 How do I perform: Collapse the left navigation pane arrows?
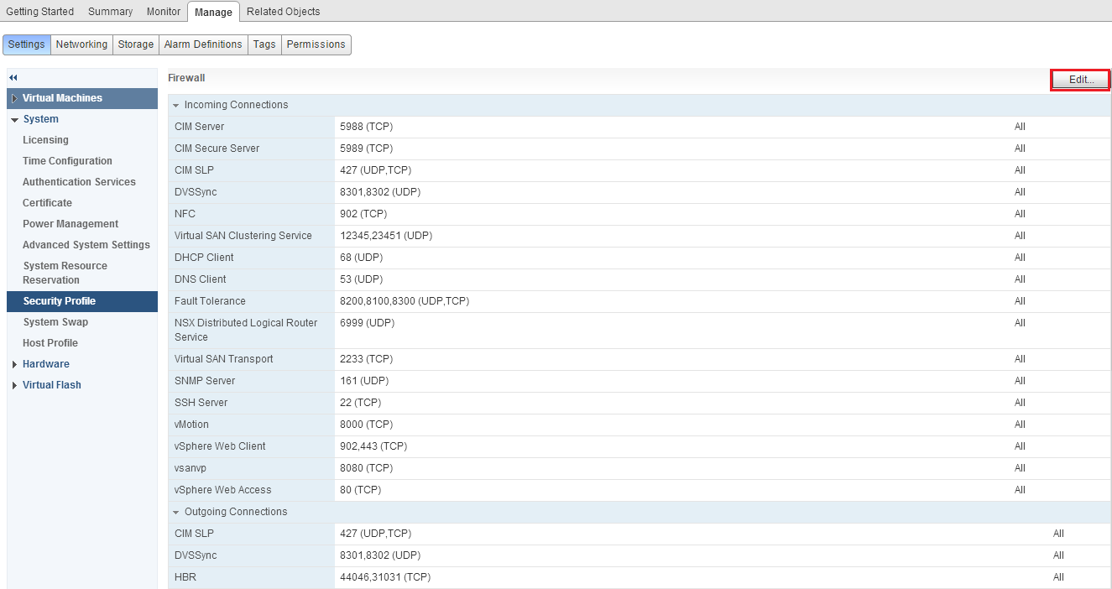[13, 77]
